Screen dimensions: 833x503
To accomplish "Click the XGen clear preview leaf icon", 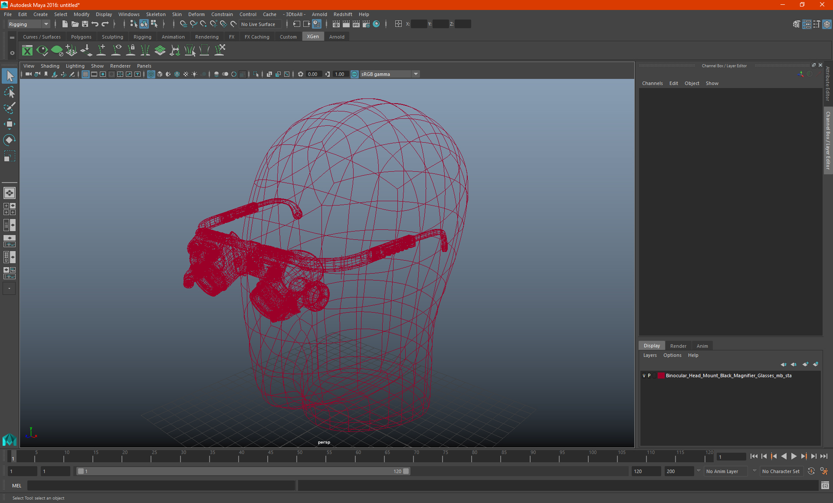I will pyautogui.click(x=57, y=51).
